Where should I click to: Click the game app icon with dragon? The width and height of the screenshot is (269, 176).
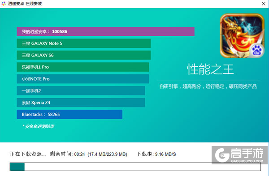pyautogui.click(x=242, y=36)
